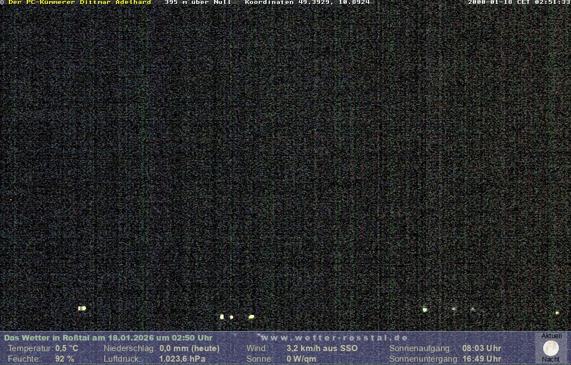Click the timestamp in the top right corner
This screenshot has height=365, width=571.
click(x=519, y=3)
